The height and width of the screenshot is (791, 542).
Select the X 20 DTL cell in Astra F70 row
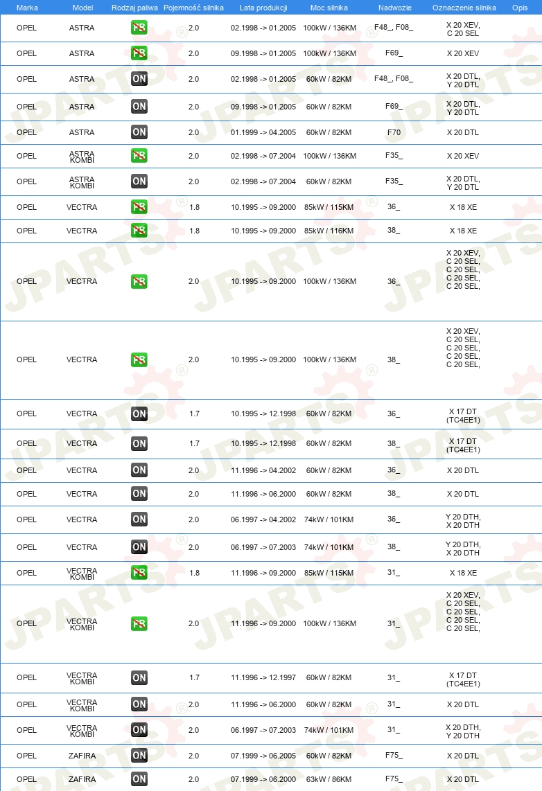463,132
